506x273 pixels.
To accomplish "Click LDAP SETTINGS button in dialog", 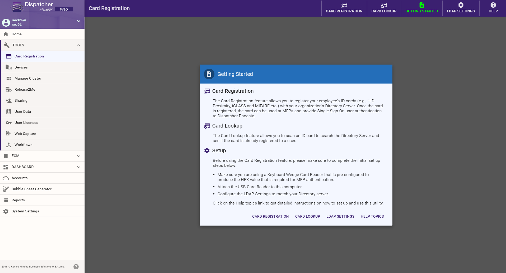I will 340,216.
